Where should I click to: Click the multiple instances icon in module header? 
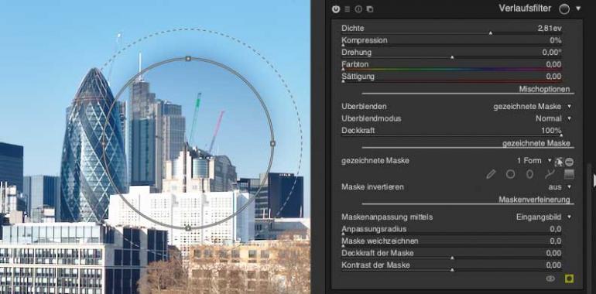369,9
